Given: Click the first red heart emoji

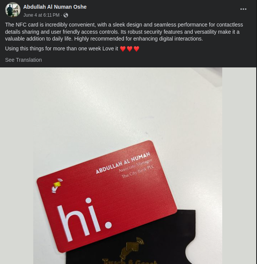Looking at the screenshot, I should tap(123, 49).
